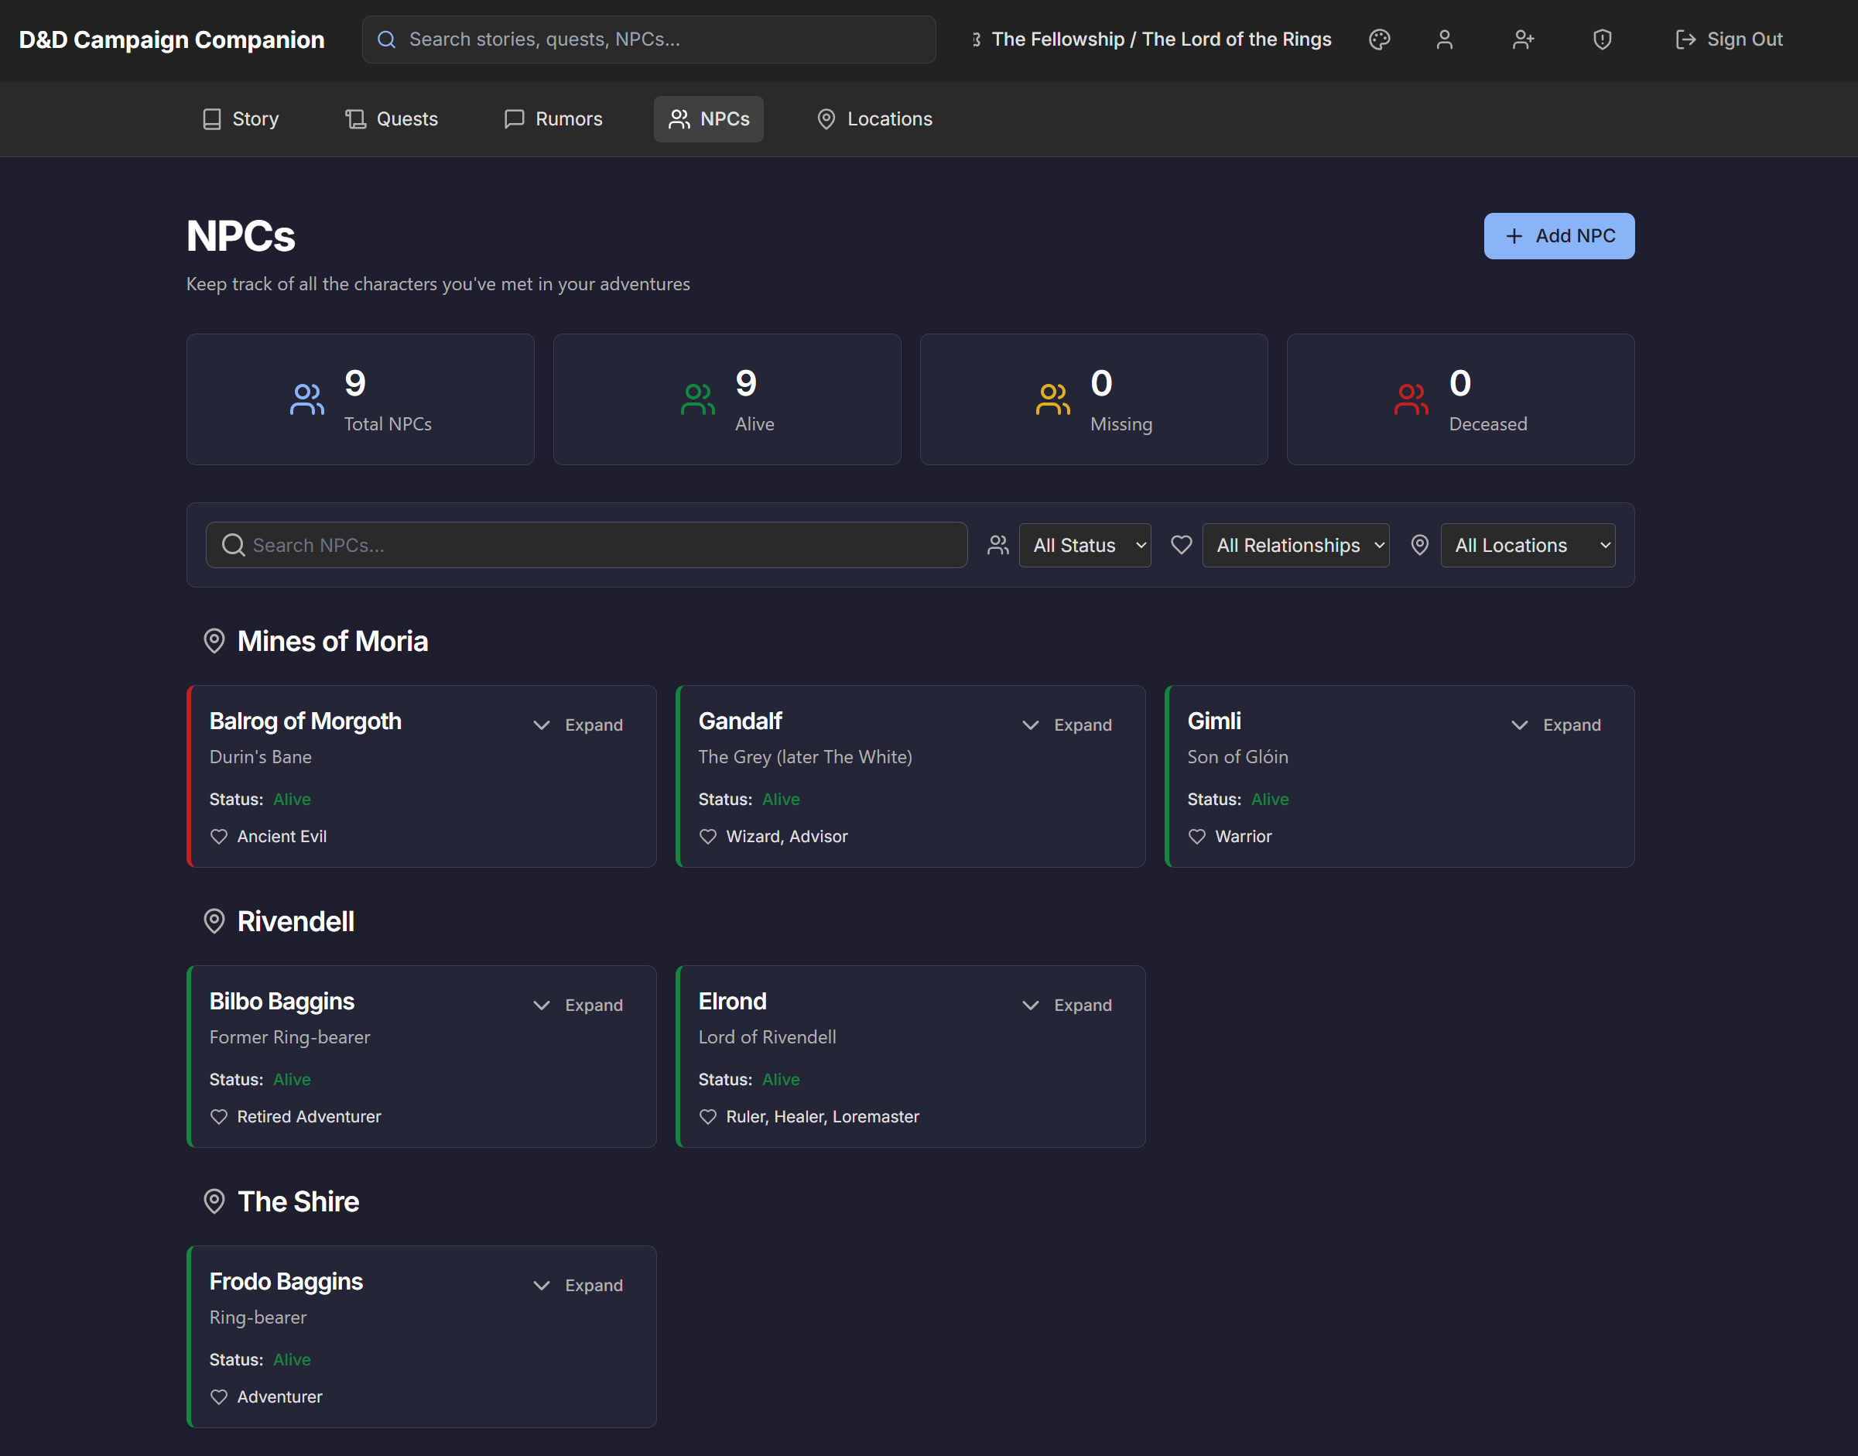
Task: Open the user profile icon
Action: 1444,39
